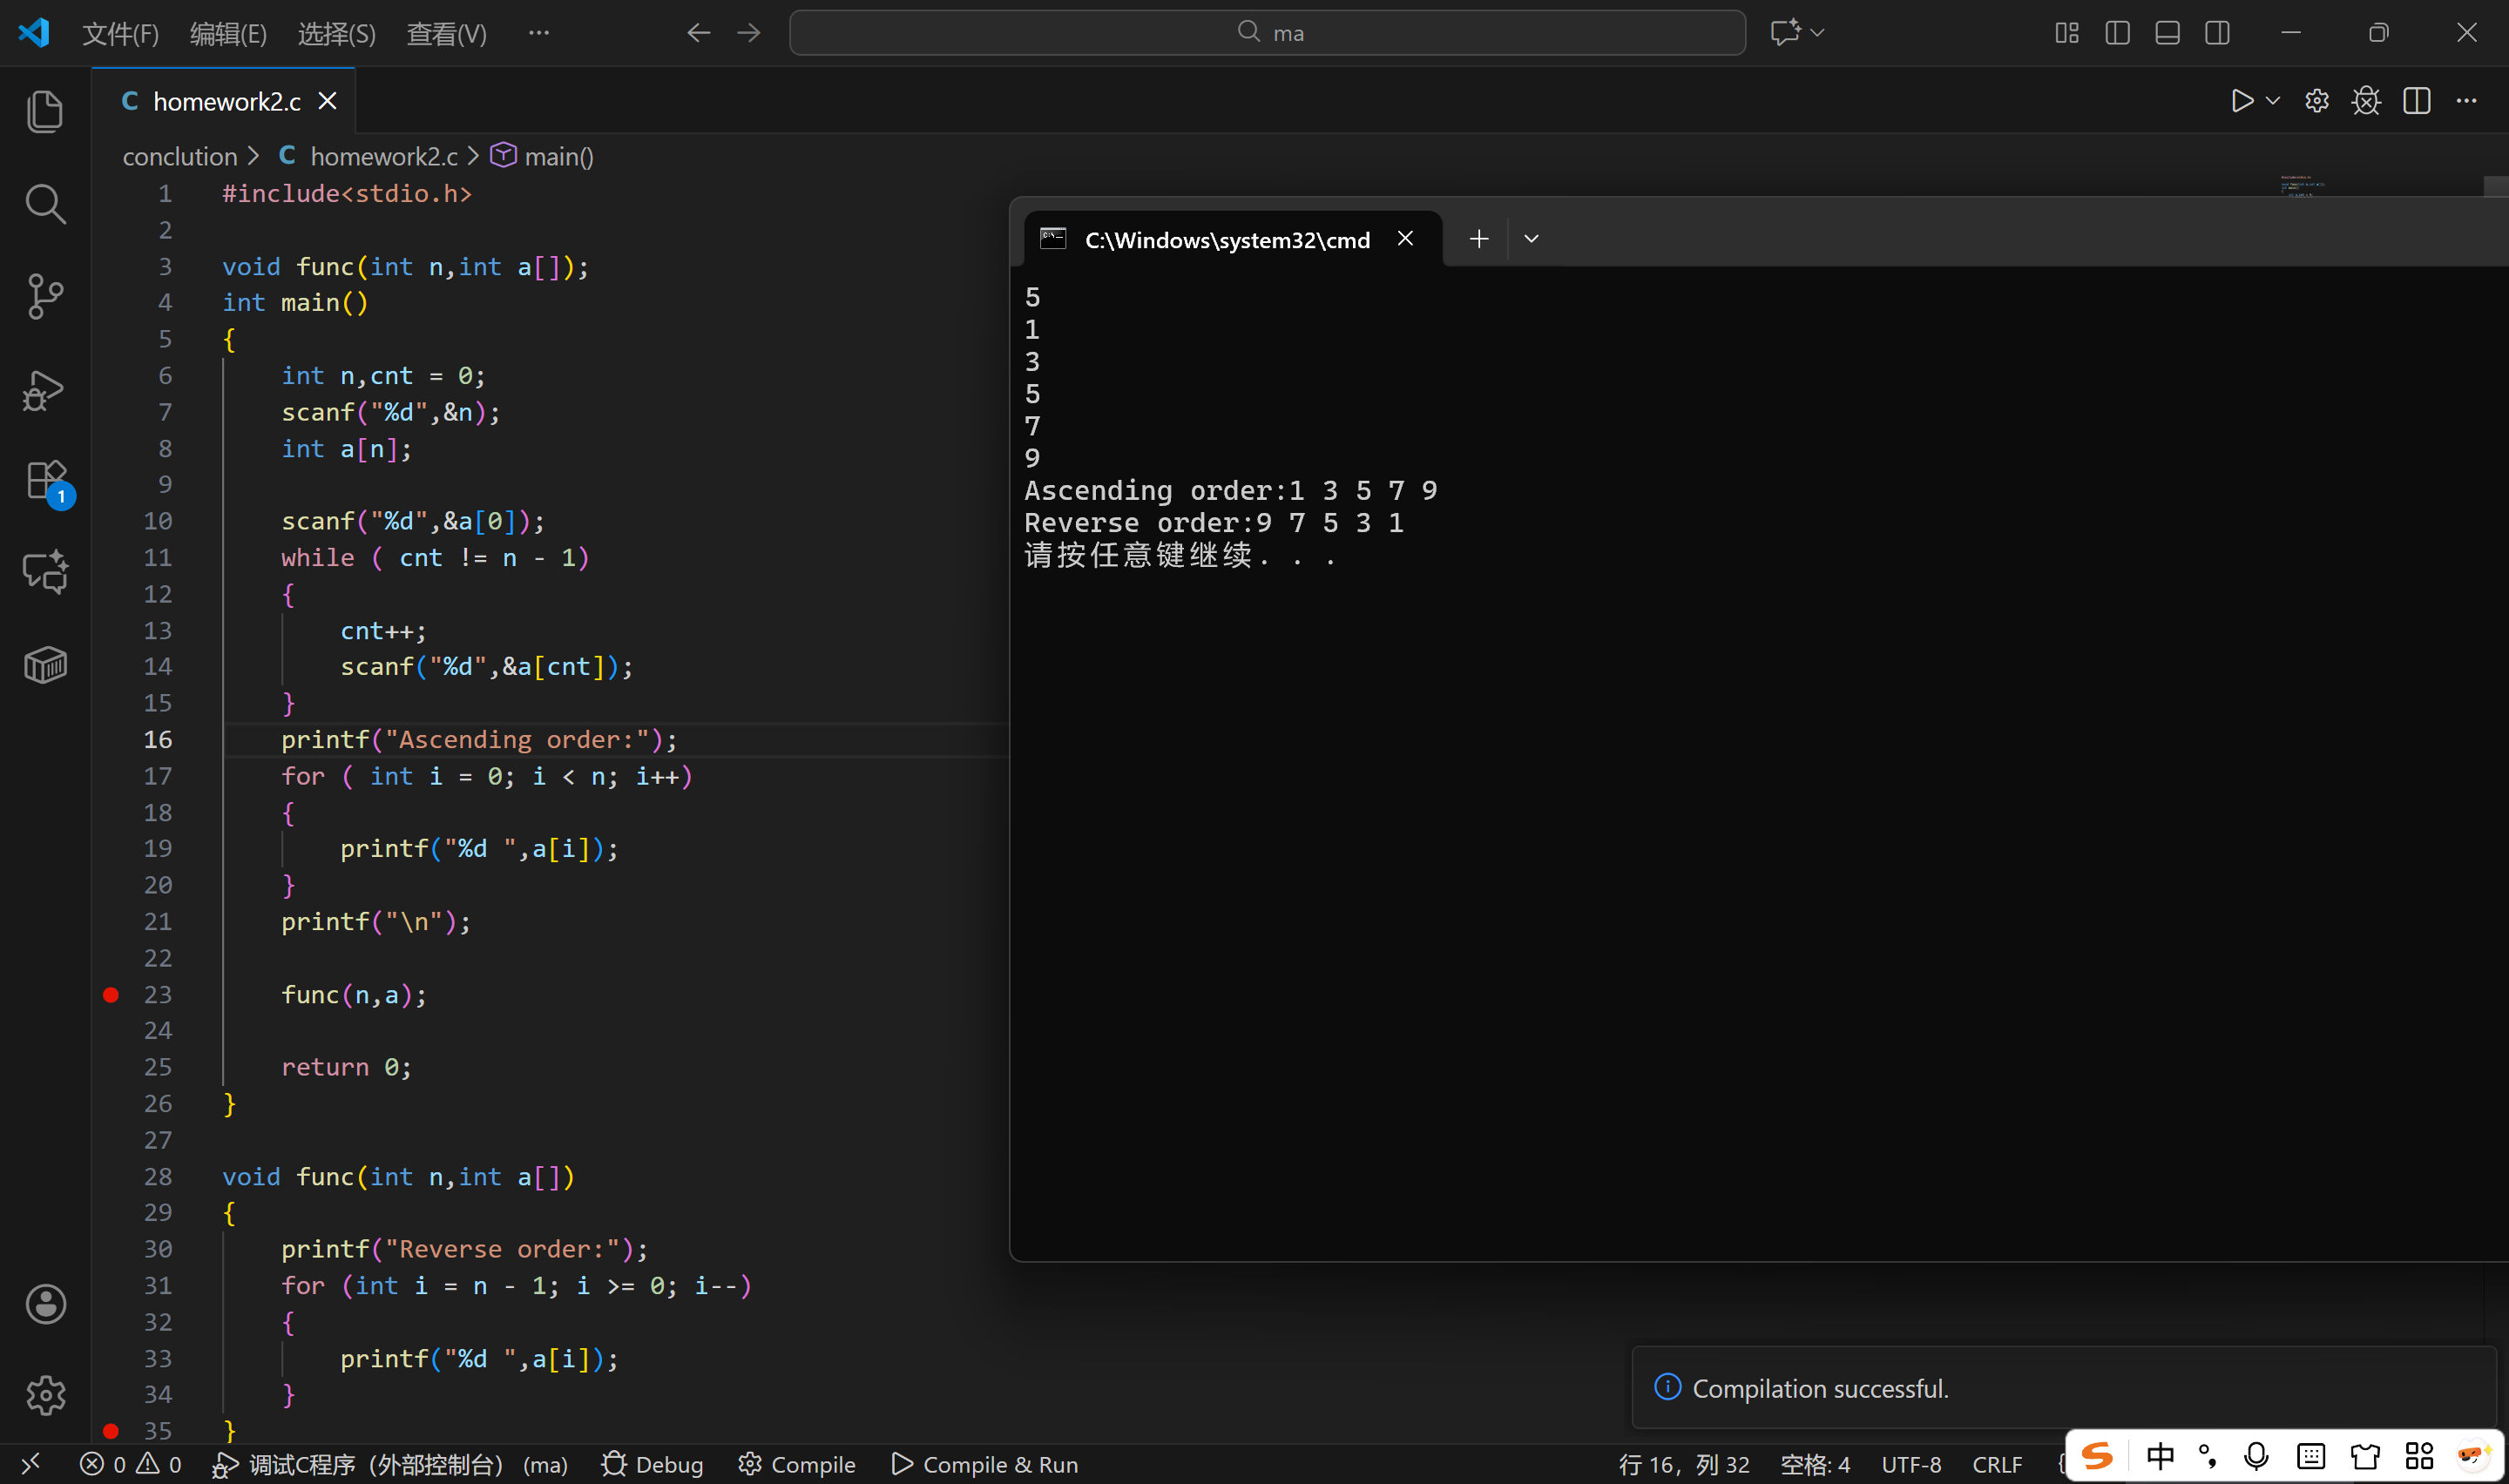Click the minimap code overview
The image size is (2509, 1484).
[2300, 186]
